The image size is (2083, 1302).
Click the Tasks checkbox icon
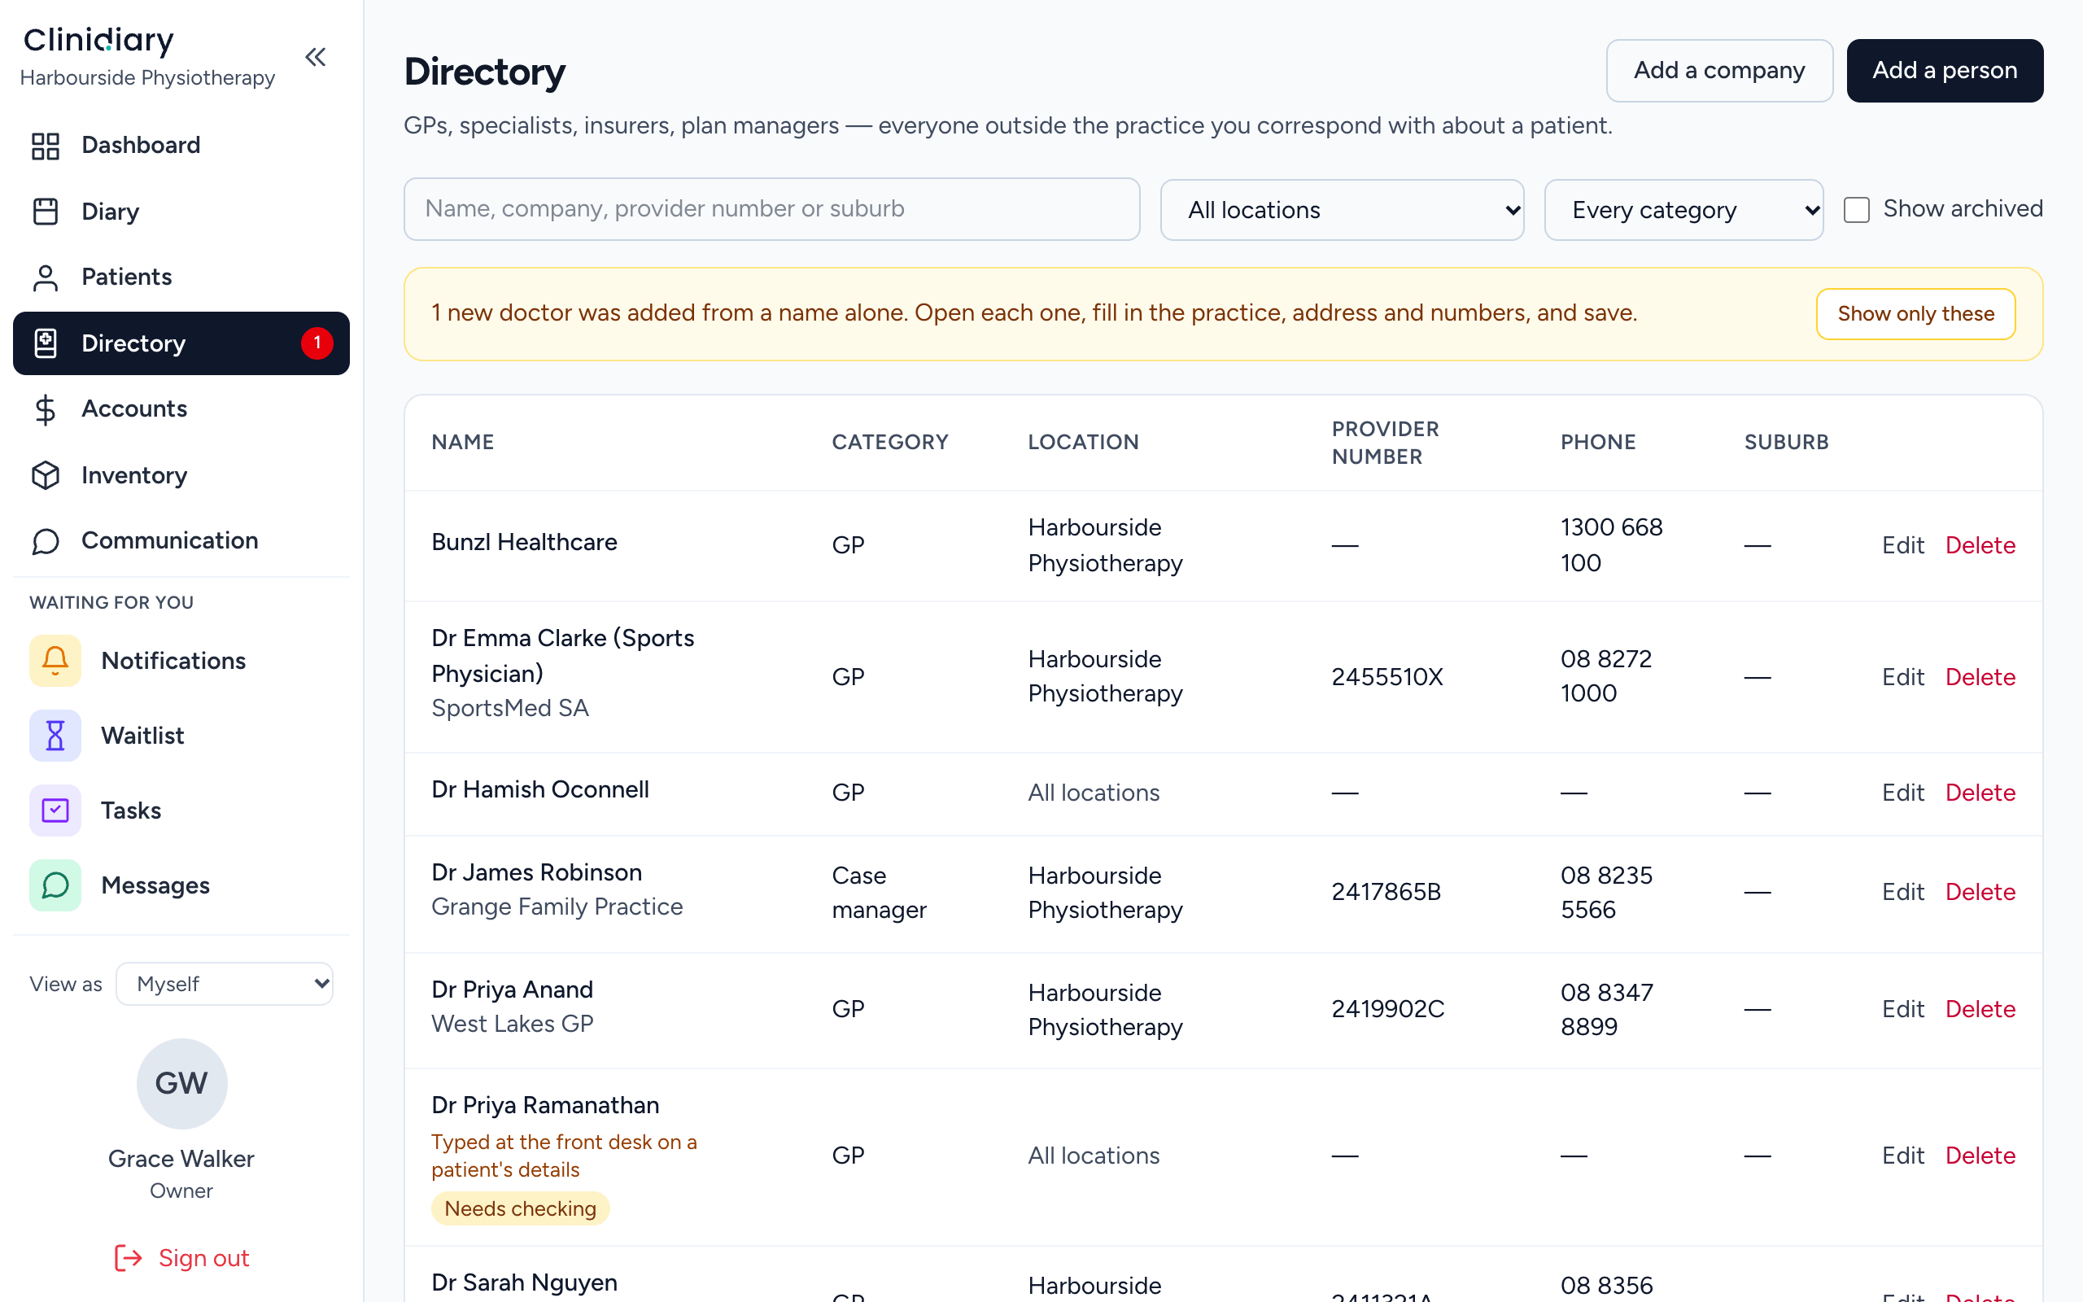click(x=55, y=810)
